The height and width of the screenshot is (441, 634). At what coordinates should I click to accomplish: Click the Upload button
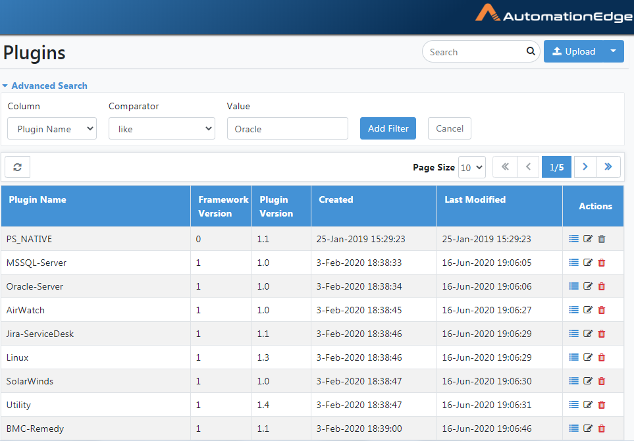[573, 51]
